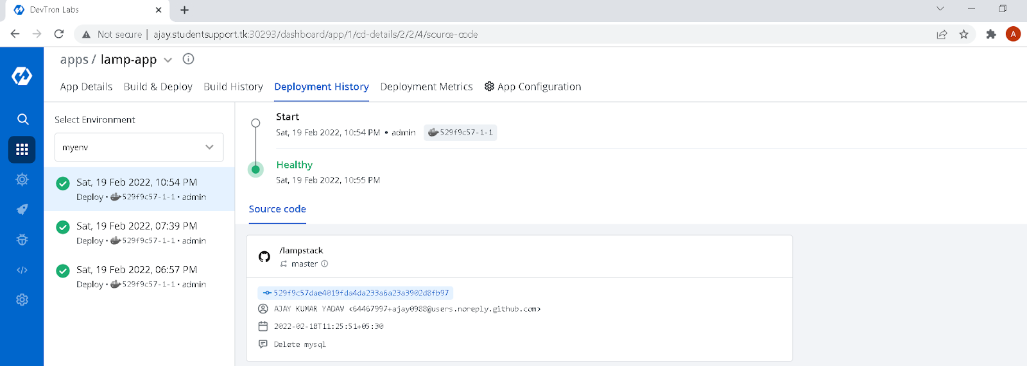Open the rocket deployment groups icon
The image size is (1027, 366).
[22, 210]
